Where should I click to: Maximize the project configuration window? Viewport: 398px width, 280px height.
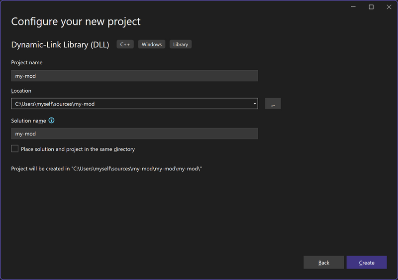pyautogui.click(x=371, y=7)
